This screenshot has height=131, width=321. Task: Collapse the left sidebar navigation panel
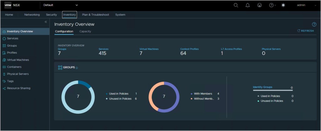click(46, 22)
